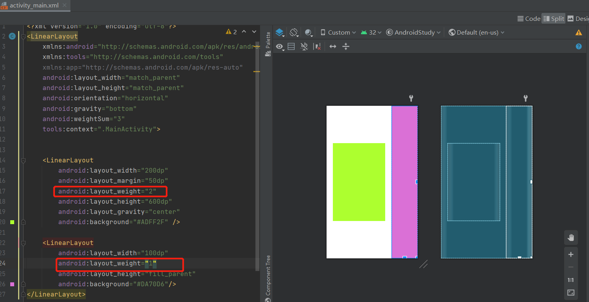Image resolution: width=589 pixels, height=302 pixels.
Task: Click the fold end marker on line 26
Action: (x=23, y=284)
